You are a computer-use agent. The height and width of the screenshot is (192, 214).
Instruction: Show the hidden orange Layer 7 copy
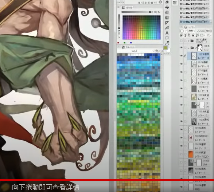(181, 154)
